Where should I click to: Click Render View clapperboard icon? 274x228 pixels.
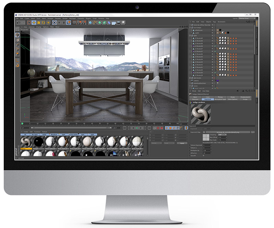pos(74,23)
